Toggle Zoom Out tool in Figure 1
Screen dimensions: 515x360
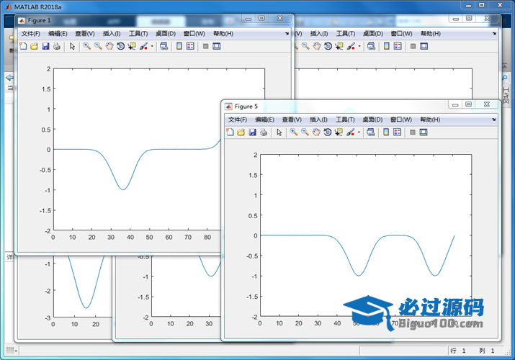[98, 46]
